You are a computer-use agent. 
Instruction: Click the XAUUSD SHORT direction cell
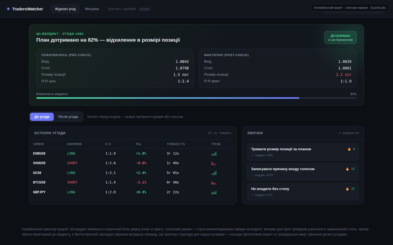point(72,163)
